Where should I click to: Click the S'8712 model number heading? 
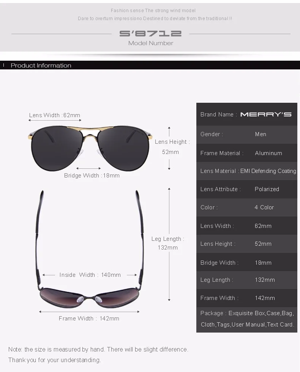point(150,33)
